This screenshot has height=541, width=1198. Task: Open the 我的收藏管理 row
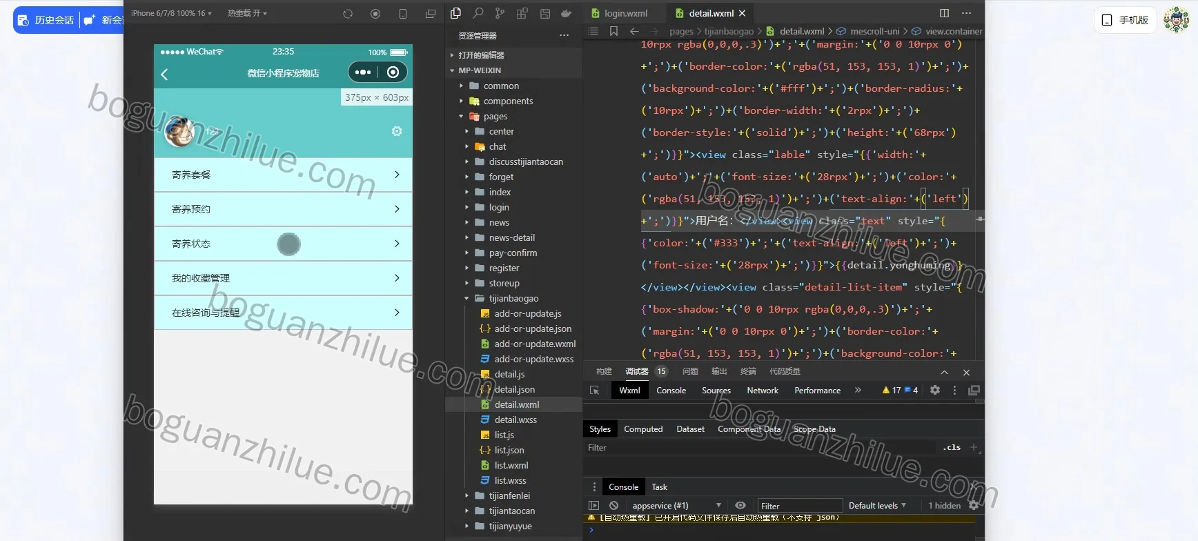(283, 278)
